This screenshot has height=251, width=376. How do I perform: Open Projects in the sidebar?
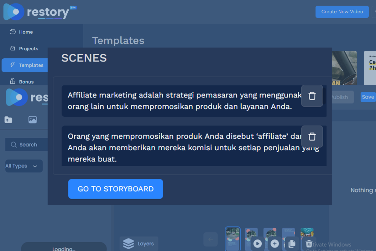[x=29, y=49]
